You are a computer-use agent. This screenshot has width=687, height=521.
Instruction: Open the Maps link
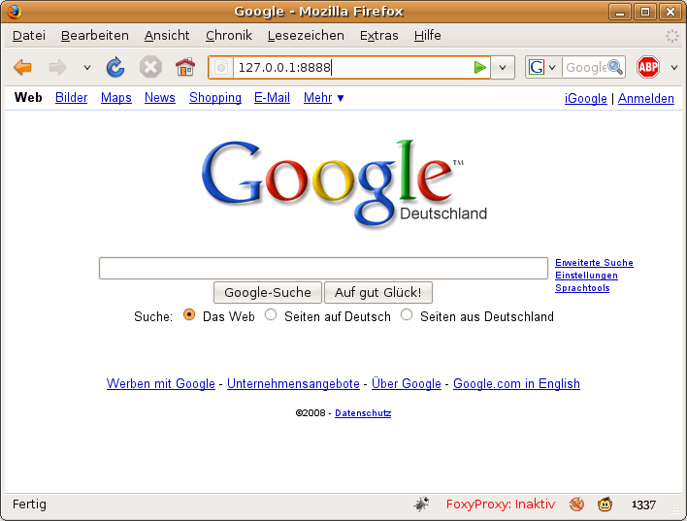pyautogui.click(x=116, y=97)
